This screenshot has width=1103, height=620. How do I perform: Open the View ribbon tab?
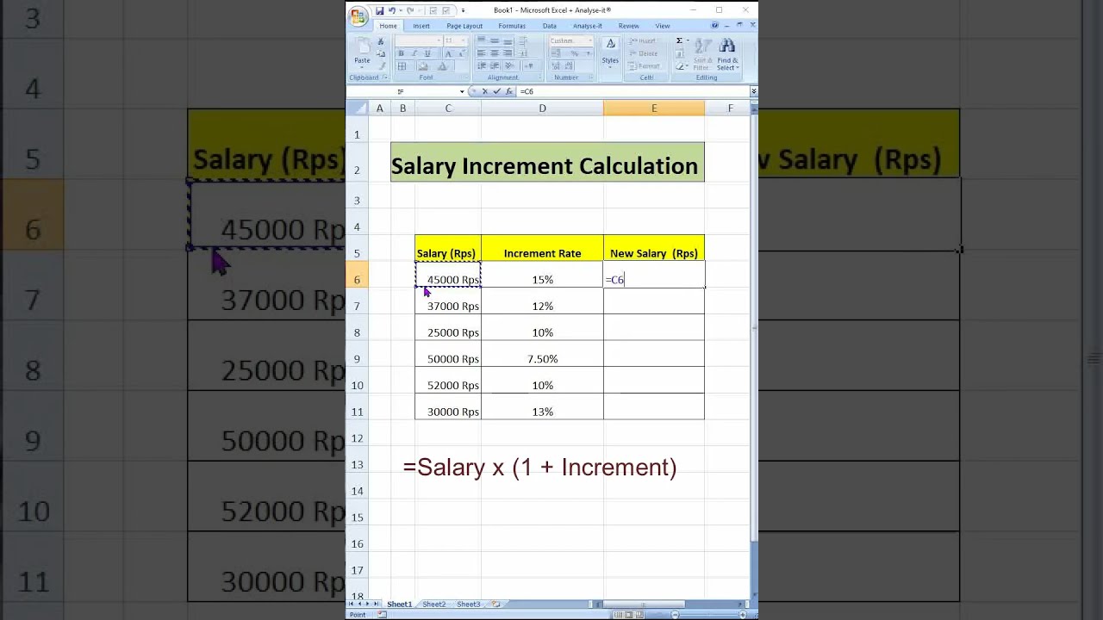663,26
